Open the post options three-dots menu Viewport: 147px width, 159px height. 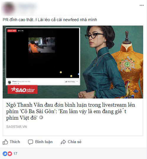click(x=142, y=5)
